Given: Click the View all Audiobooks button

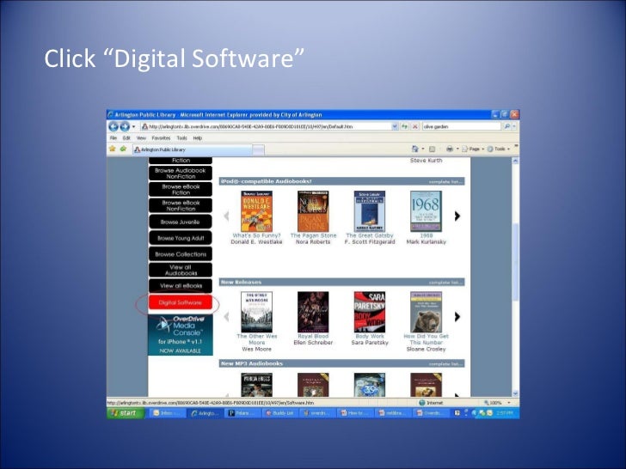Looking at the screenshot, I should click(x=181, y=270).
